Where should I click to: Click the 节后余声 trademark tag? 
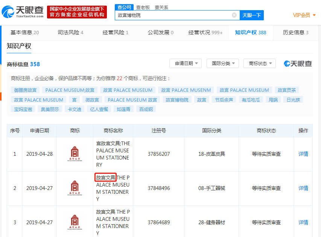[224, 100]
